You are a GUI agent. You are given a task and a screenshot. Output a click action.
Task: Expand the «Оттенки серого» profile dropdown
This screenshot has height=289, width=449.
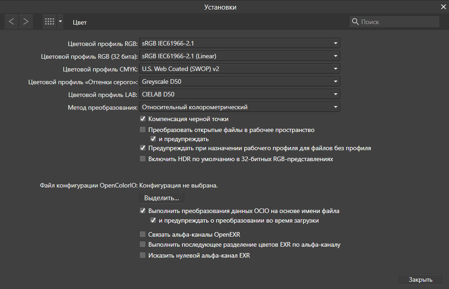[240, 81]
